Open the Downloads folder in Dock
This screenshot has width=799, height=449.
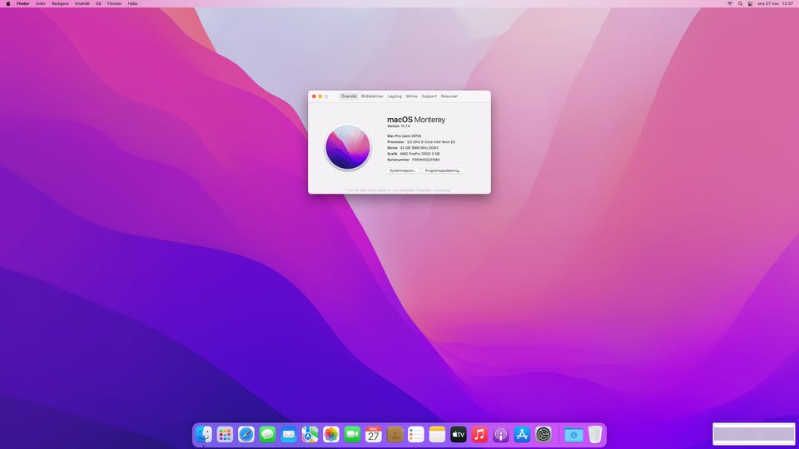tap(573, 434)
